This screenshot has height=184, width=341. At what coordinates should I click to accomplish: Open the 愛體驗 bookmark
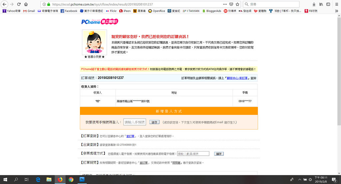(x=260, y=11)
